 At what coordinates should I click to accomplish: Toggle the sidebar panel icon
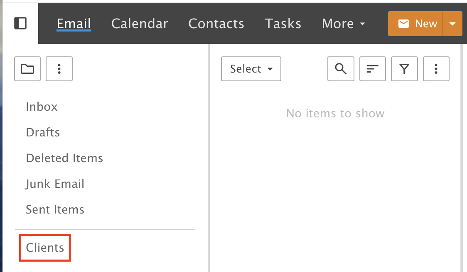click(x=20, y=23)
